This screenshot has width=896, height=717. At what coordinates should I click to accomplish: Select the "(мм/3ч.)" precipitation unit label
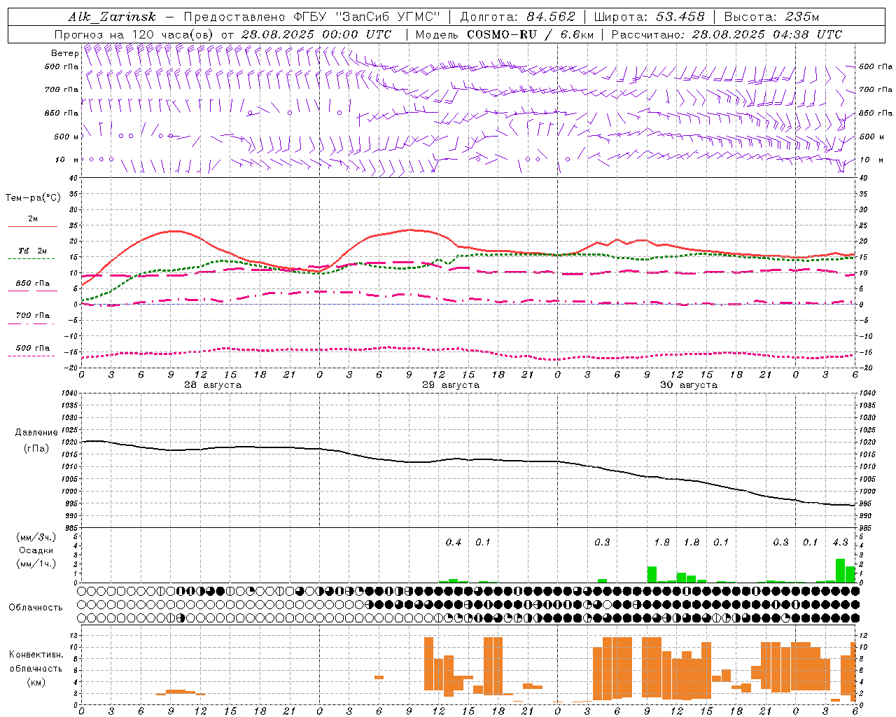pos(36,537)
